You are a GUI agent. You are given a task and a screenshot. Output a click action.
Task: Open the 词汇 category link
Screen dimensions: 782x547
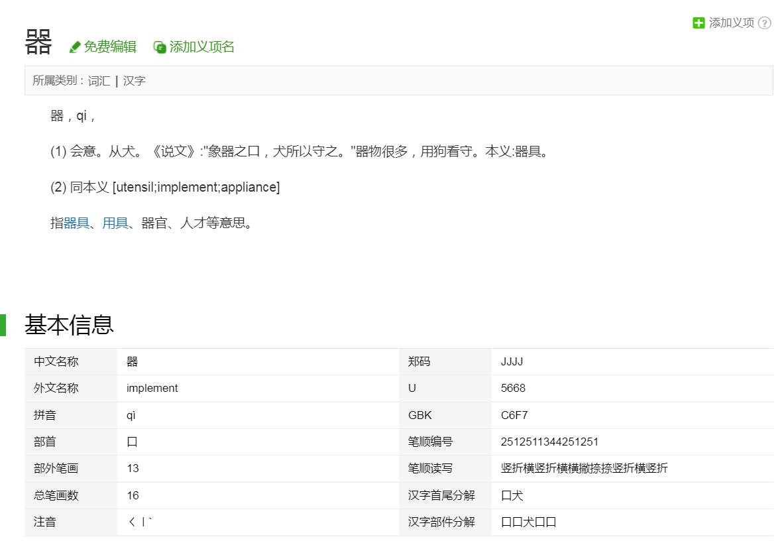click(99, 81)
